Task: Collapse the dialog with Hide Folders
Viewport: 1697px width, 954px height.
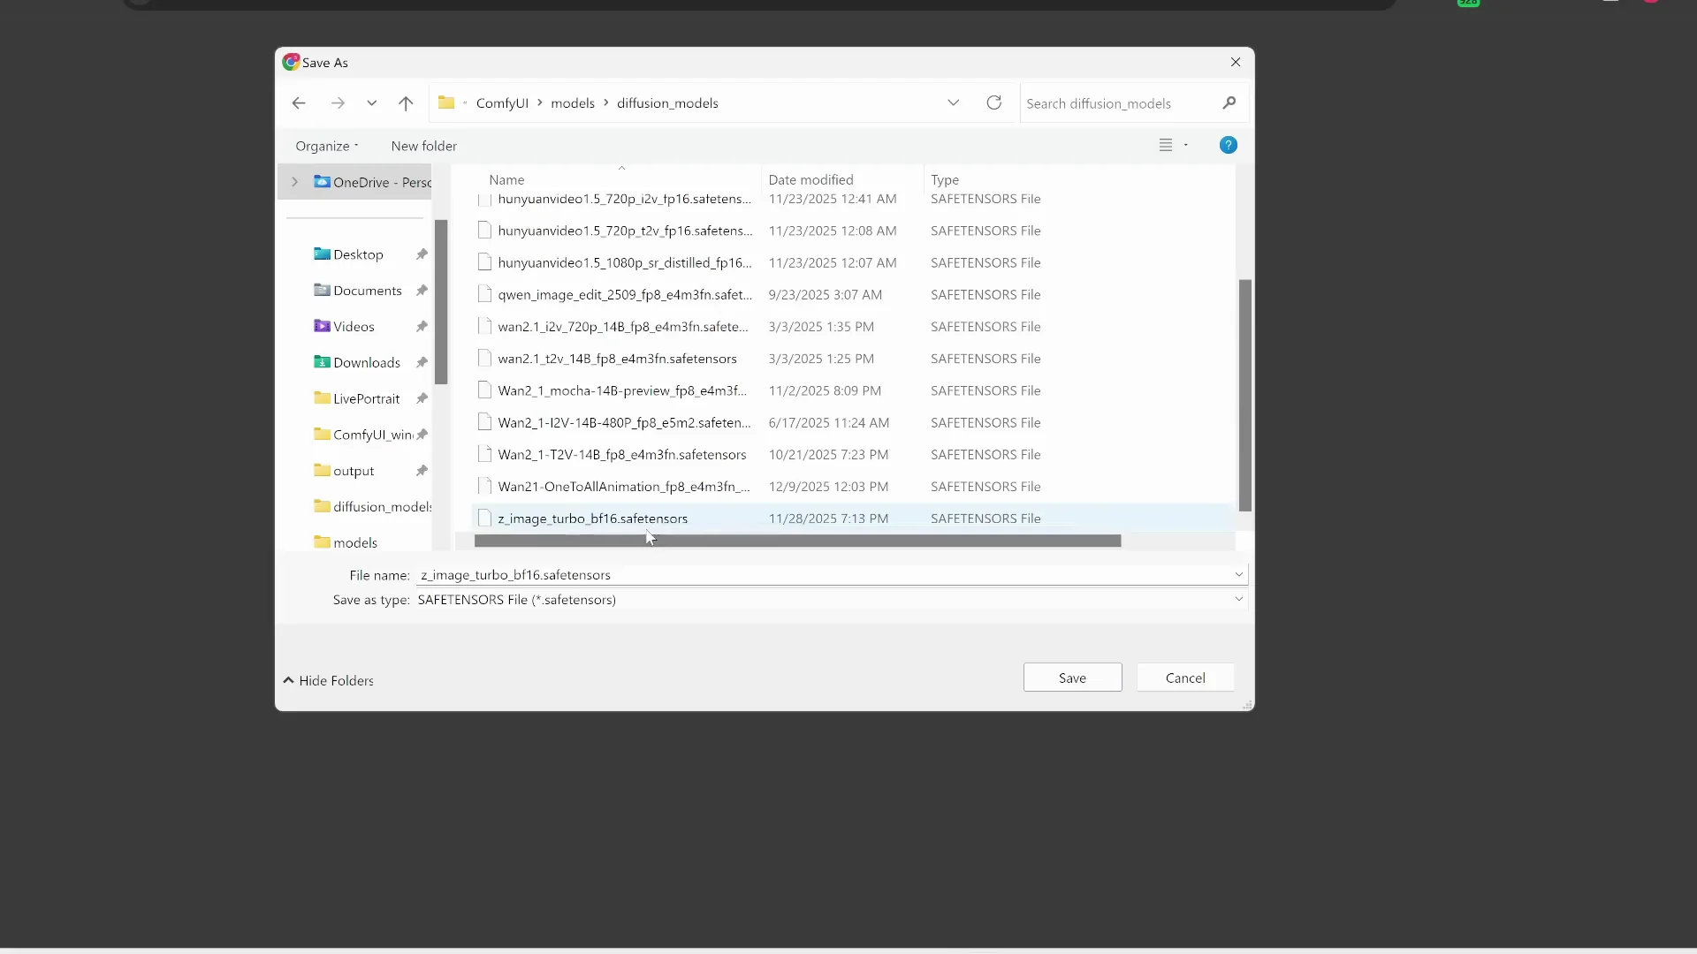Action: pos(329,681)
